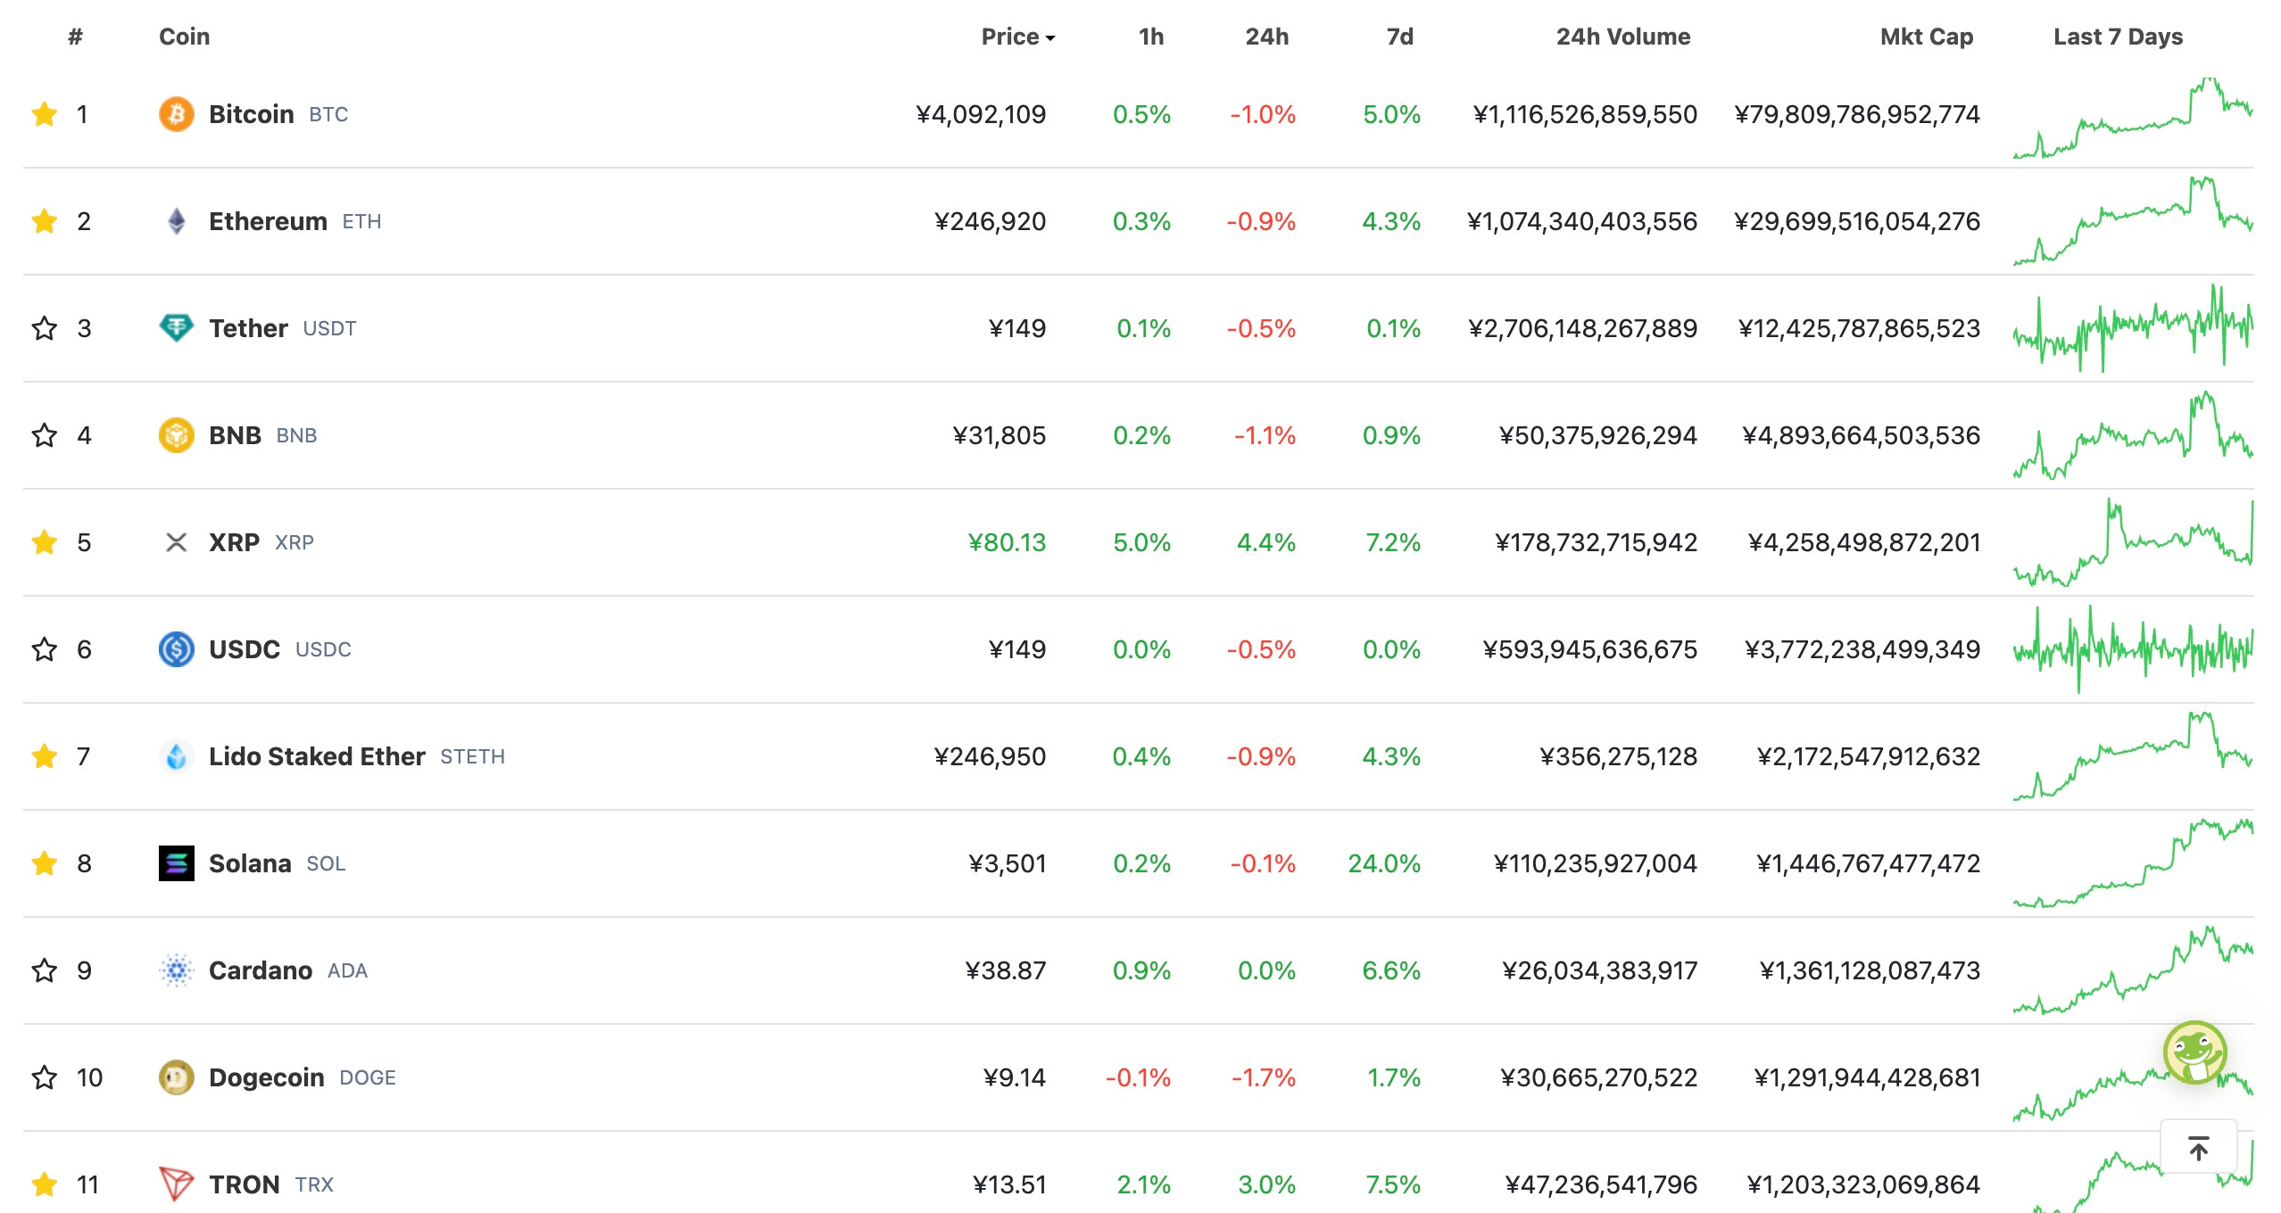
Task: Unfavorite Bitcoin with its star
Action: 45,114
